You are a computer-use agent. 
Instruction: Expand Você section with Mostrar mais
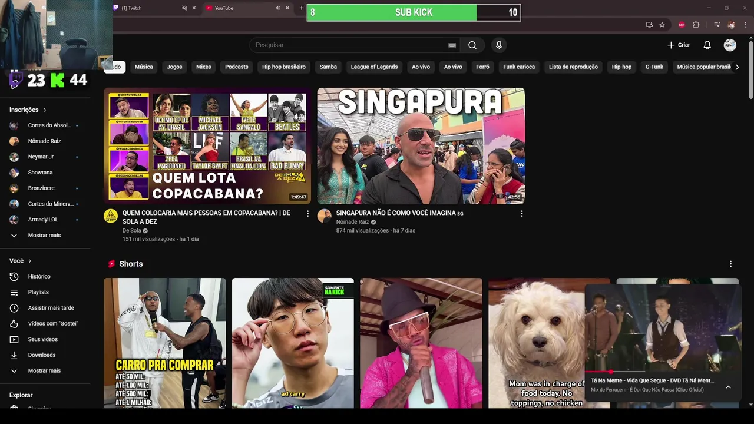point(45,371)
